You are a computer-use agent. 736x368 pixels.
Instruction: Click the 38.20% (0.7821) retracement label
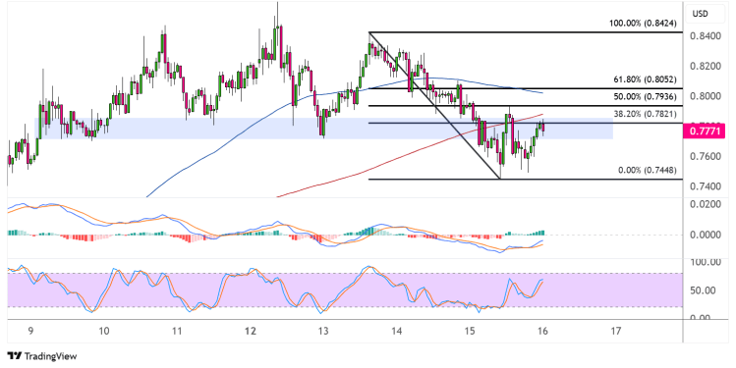[645, 114]
